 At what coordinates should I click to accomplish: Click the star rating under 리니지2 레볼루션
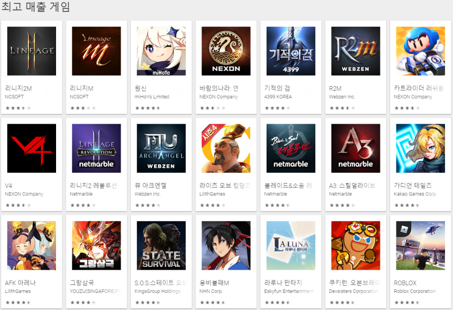83,205
